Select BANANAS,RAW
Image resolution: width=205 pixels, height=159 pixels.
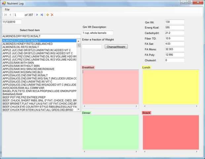pyautogui.click(x=39, y=94)
